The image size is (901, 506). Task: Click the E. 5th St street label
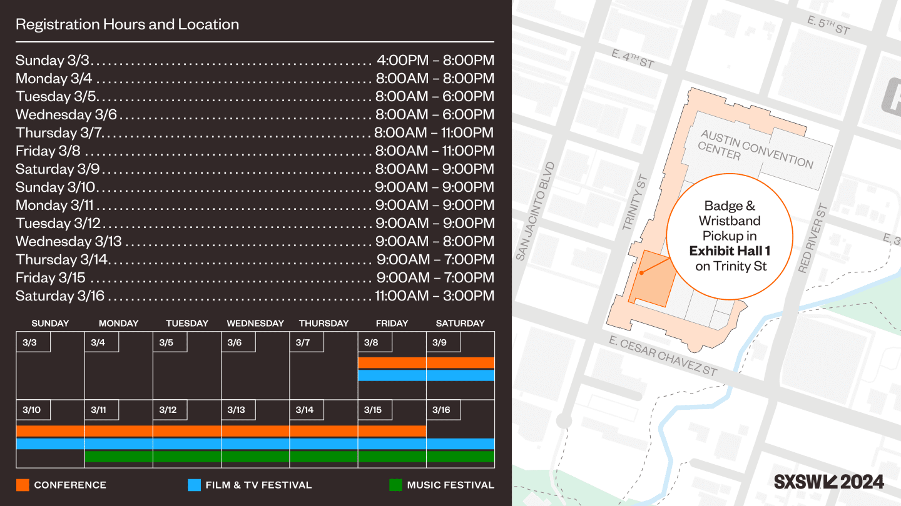[828, 26]
